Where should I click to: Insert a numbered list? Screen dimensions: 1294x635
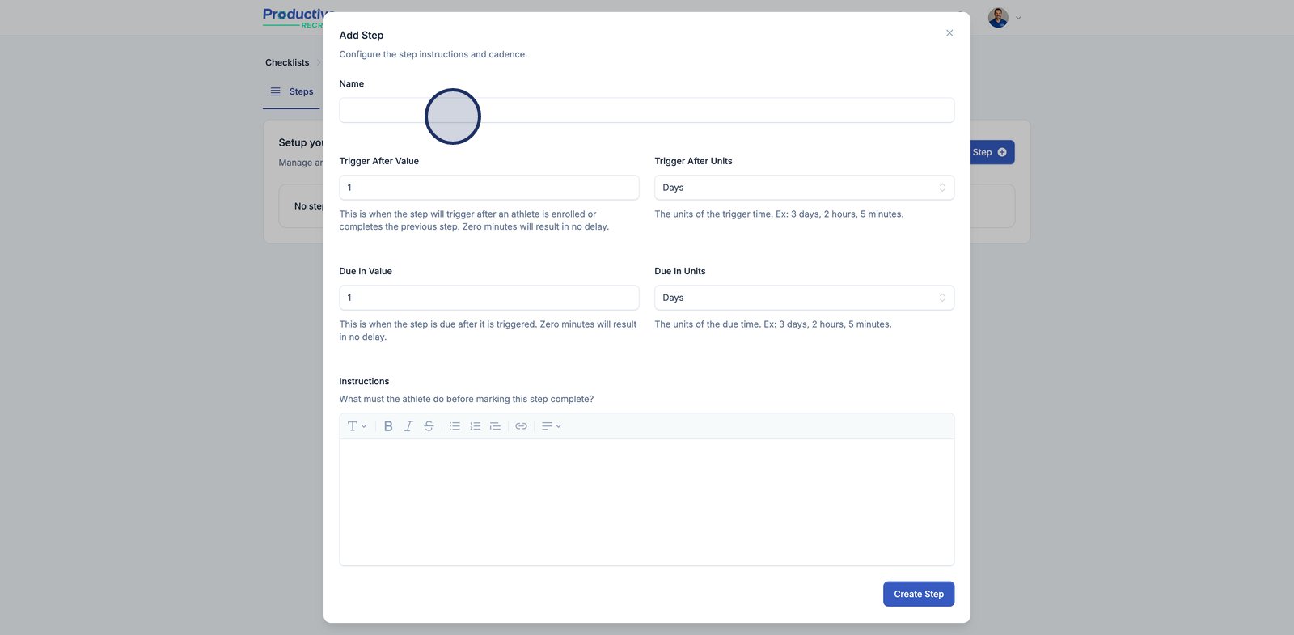point(475,426)
